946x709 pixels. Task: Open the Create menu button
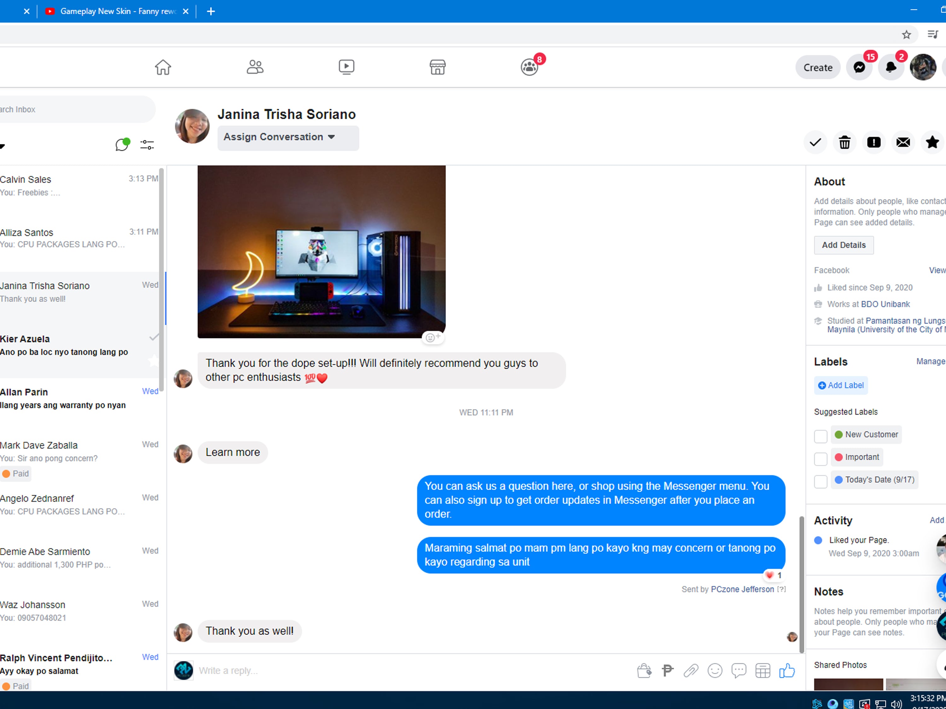click(x=817, y=67)
